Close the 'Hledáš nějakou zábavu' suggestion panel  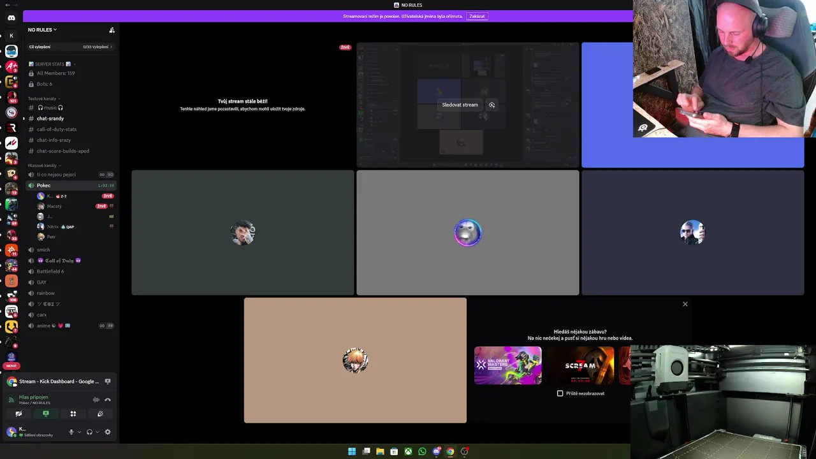(685, 304)
